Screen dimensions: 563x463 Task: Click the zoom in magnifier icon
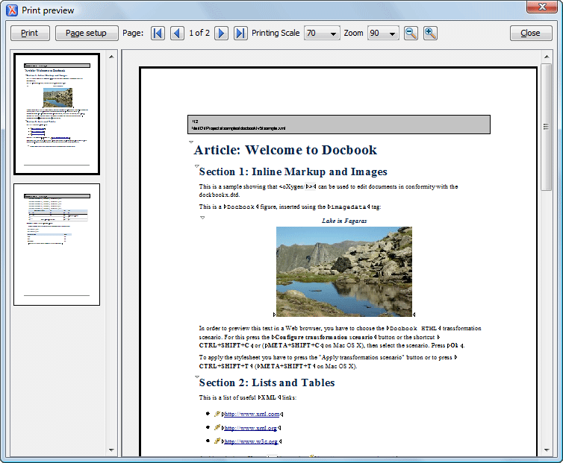click(x=430, y=34)
